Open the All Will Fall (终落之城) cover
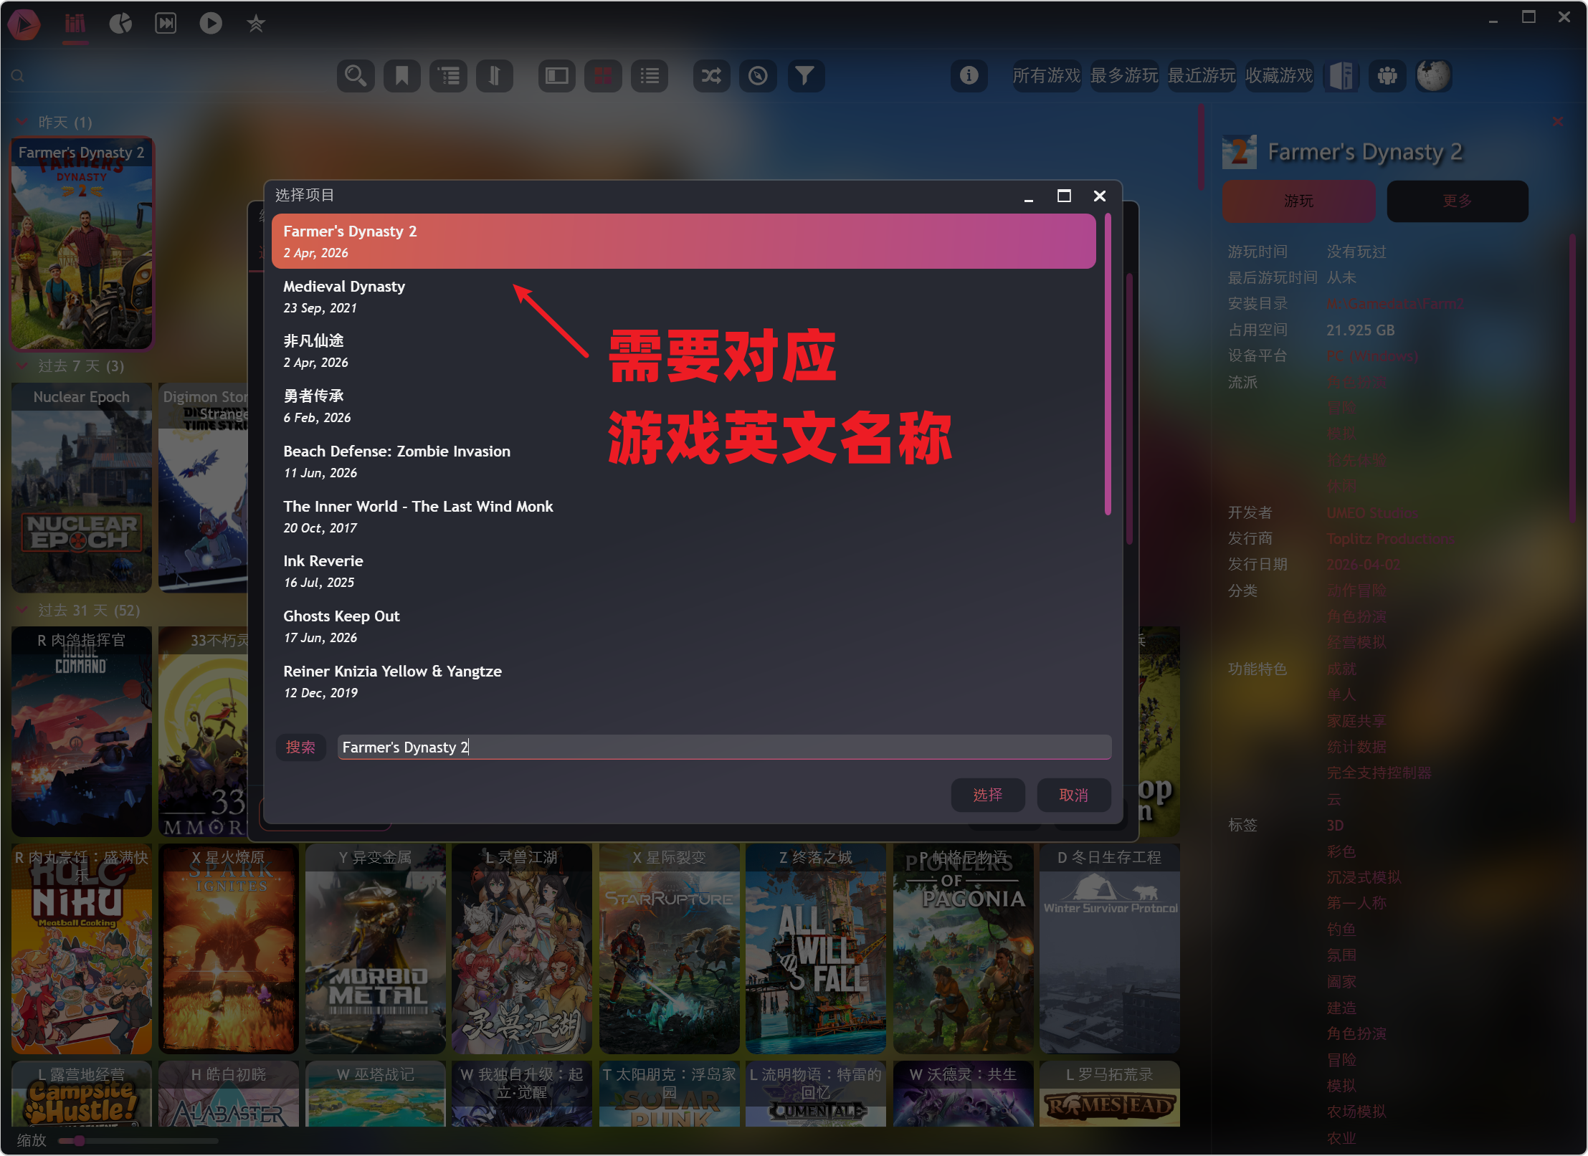 [x=816, y=948]
